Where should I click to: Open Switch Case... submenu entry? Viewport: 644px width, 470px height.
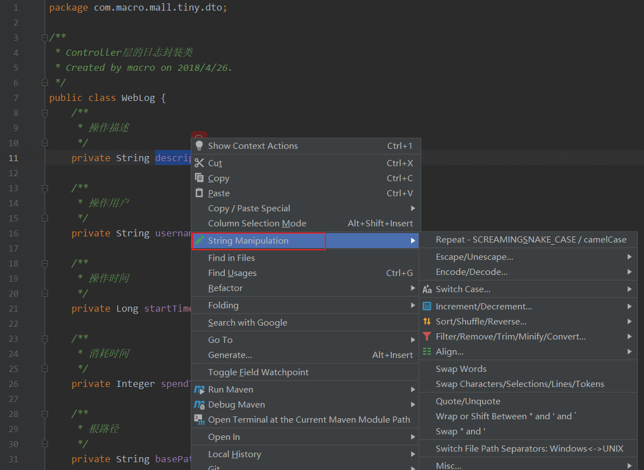click(528, 289)
